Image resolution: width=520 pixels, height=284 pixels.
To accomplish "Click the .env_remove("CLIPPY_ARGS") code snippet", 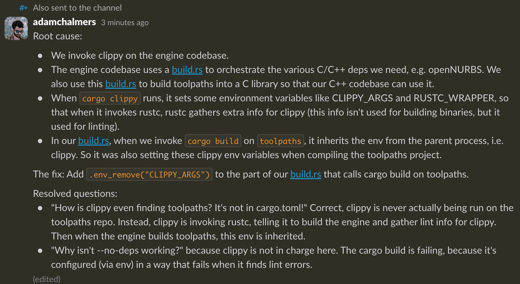I will pos(149,175).
